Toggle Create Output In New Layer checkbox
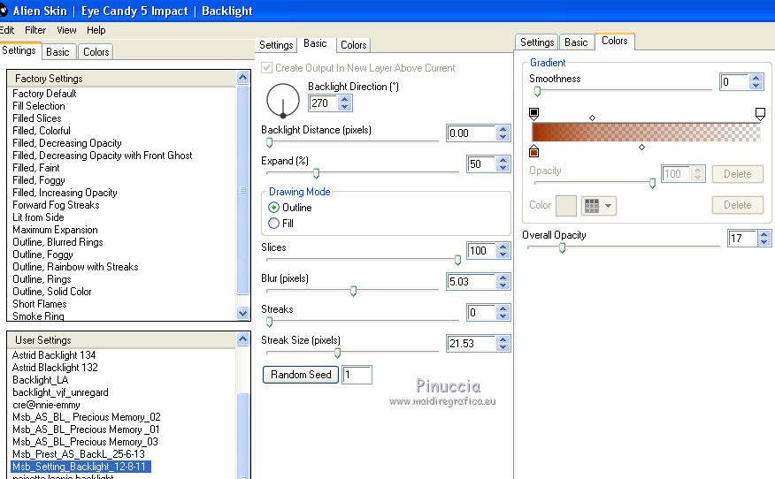The image size is (775, 479). click(266, 68)
